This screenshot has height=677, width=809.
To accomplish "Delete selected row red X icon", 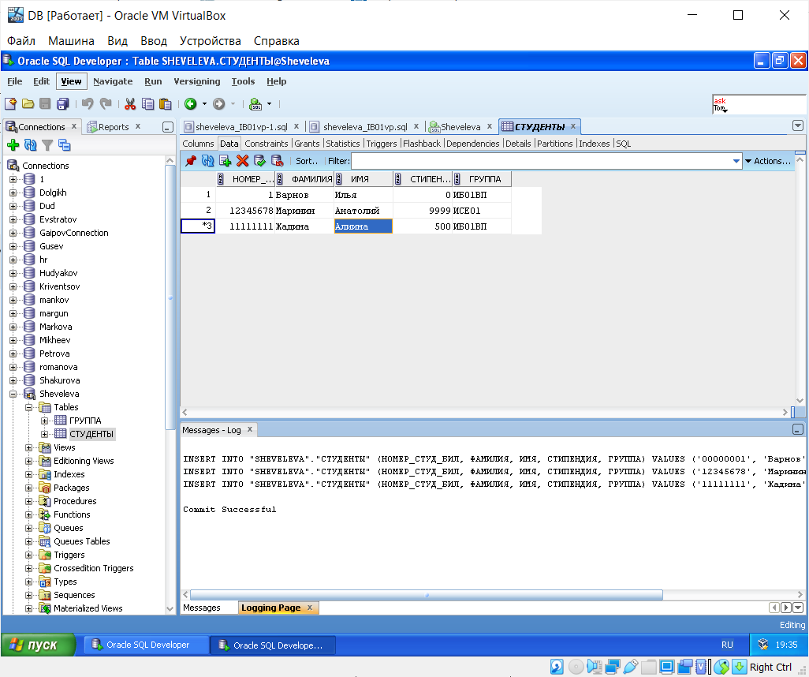I will coord(242,161).
